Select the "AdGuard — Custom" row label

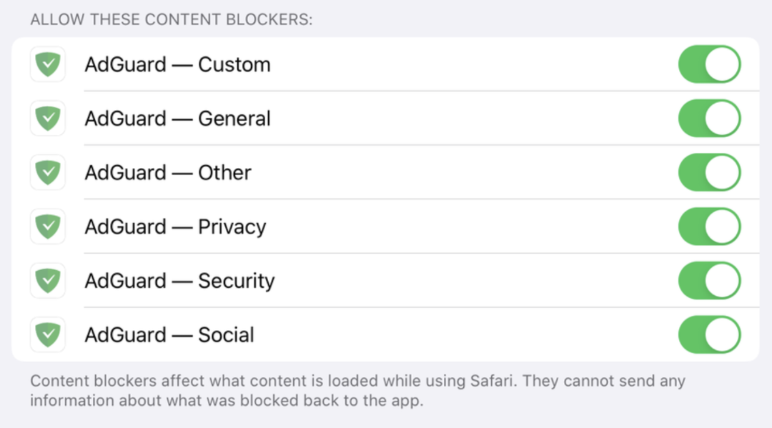click(177, 65)
